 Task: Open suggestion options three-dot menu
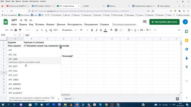pyautogui.click(x=58, y=99)
